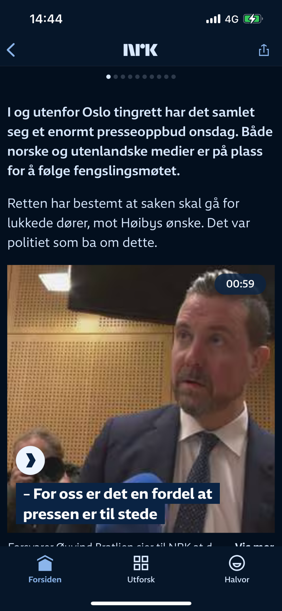This screenshot has width=282, height=611.
Task: Open the Halvor profile tab
Action: pyautogui.click(x=237, y=569)
